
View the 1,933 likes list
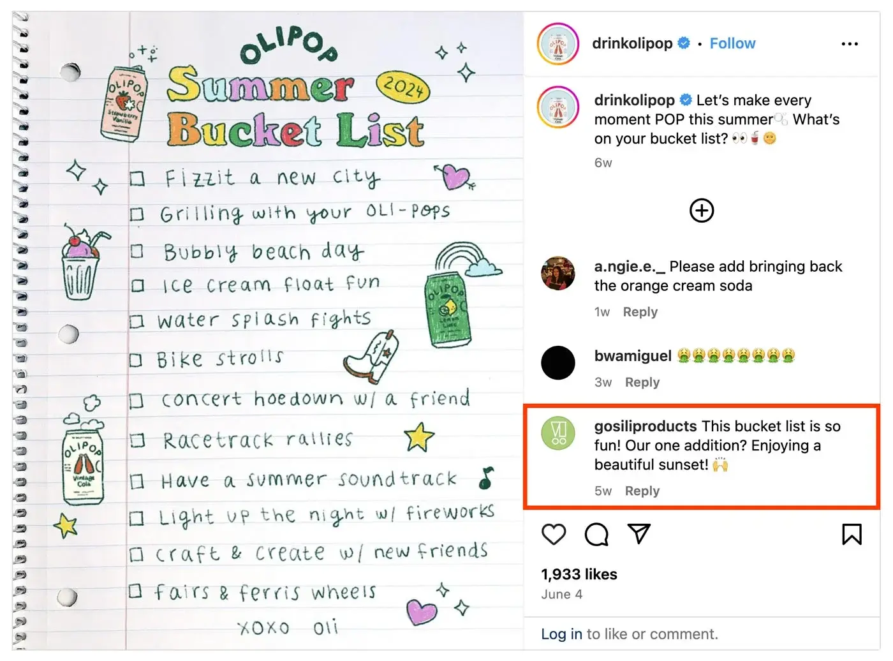[579, 574]
